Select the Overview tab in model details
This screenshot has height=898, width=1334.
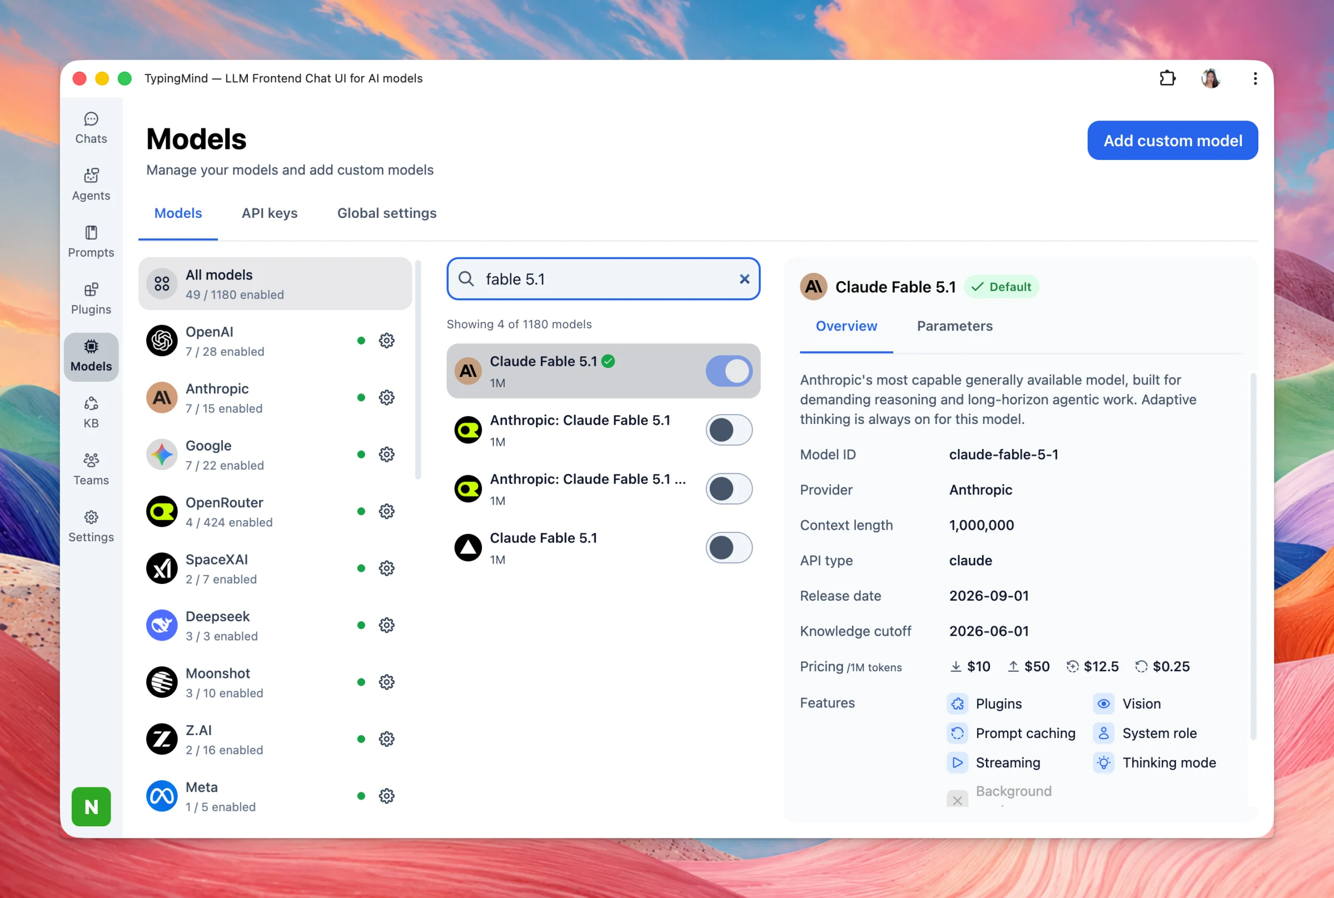[846, 326]
